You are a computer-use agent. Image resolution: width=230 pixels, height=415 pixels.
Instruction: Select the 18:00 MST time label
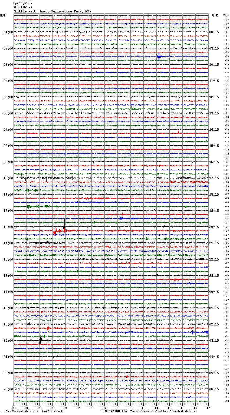(8, 308)
